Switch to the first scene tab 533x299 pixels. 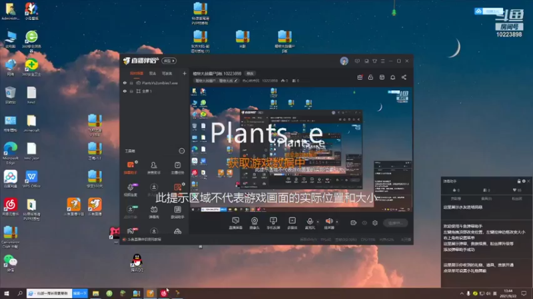137,73
